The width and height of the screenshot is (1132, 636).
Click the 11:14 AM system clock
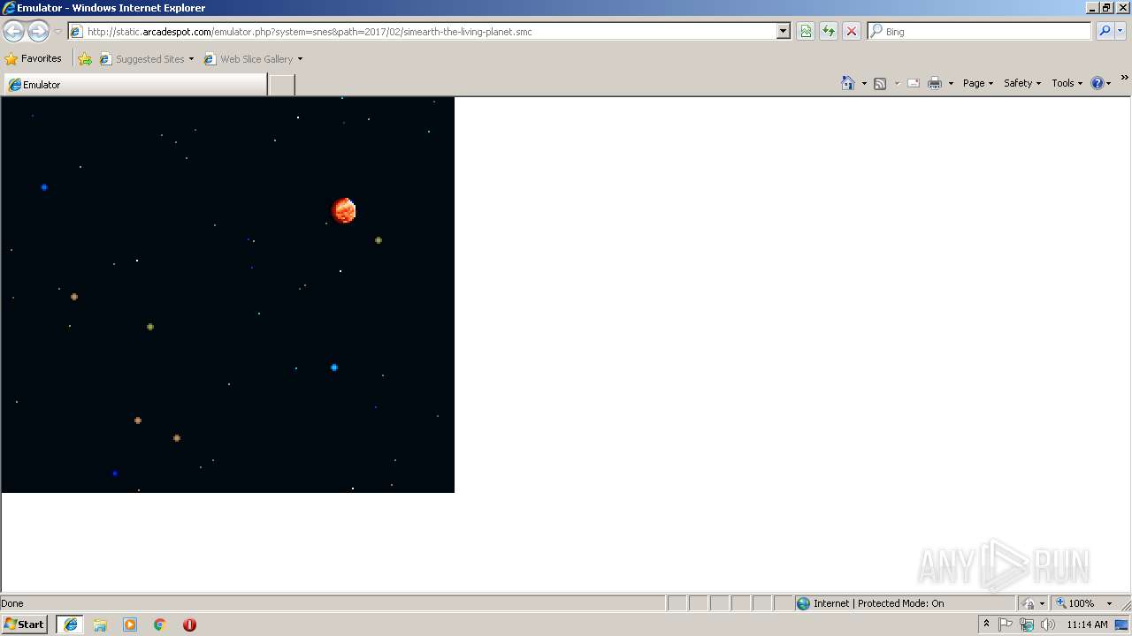(x=1087, y=625)
